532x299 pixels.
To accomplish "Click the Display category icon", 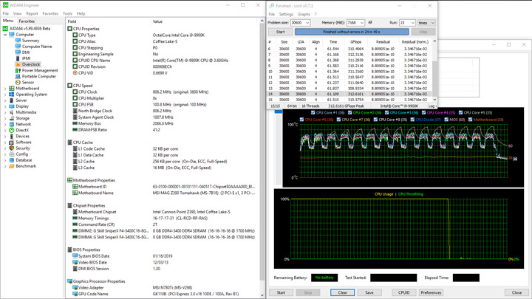I will point(12,106).
